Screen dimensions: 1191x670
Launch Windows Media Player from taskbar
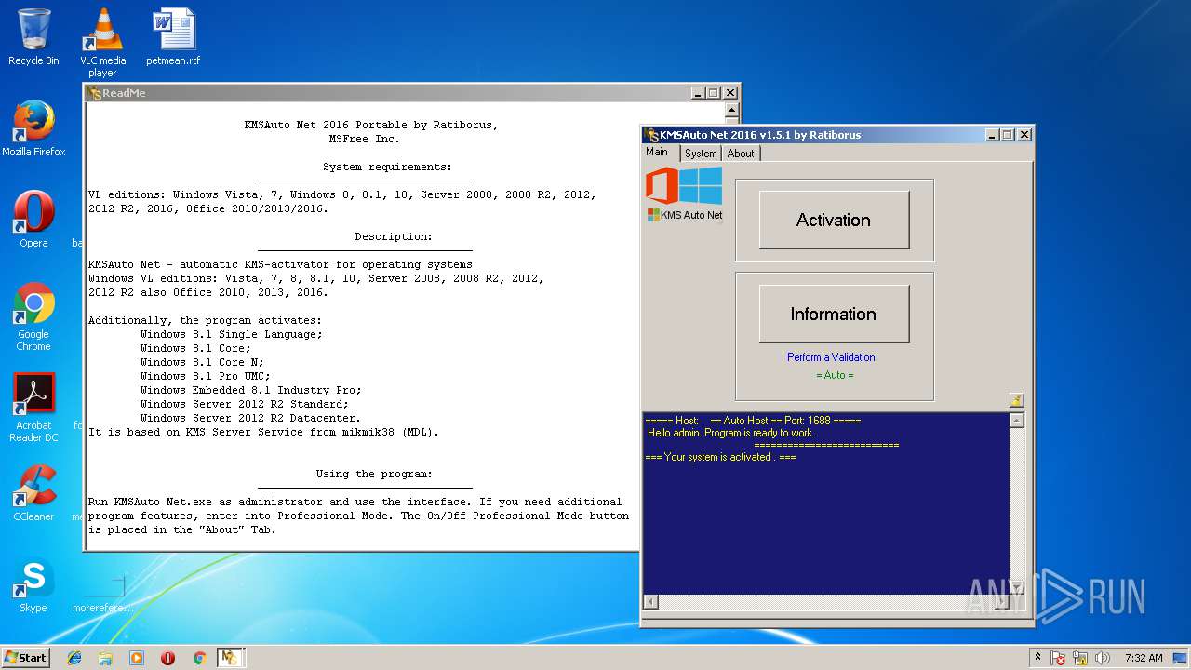[x=137, y=658]
